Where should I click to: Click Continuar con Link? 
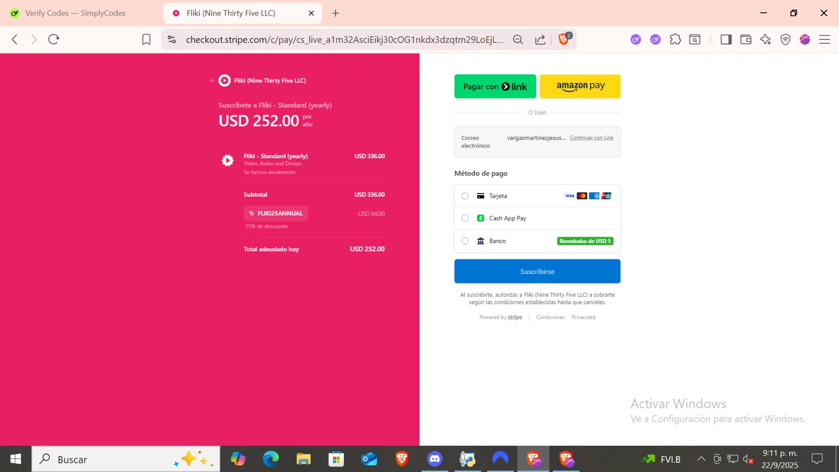tap(592, 138)
